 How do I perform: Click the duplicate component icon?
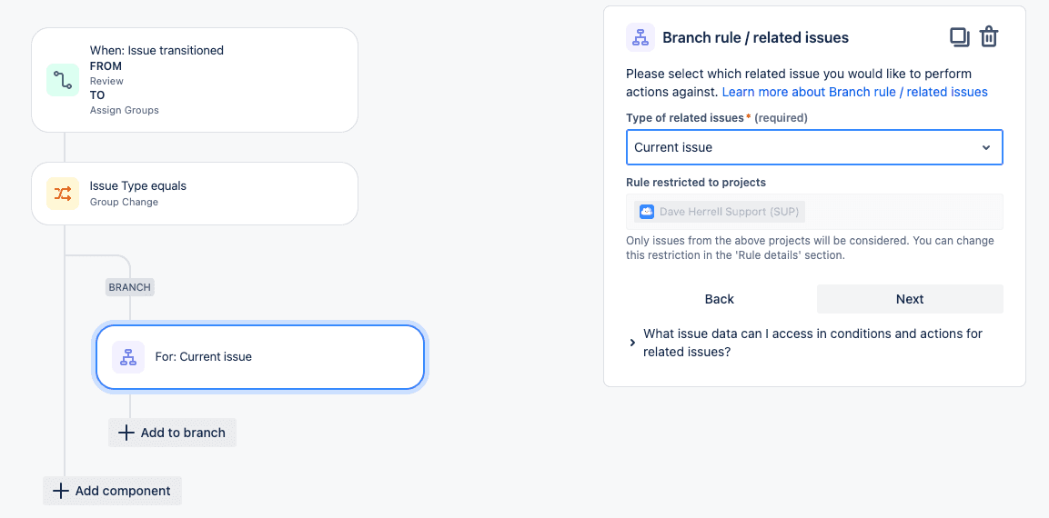(960, 36)
